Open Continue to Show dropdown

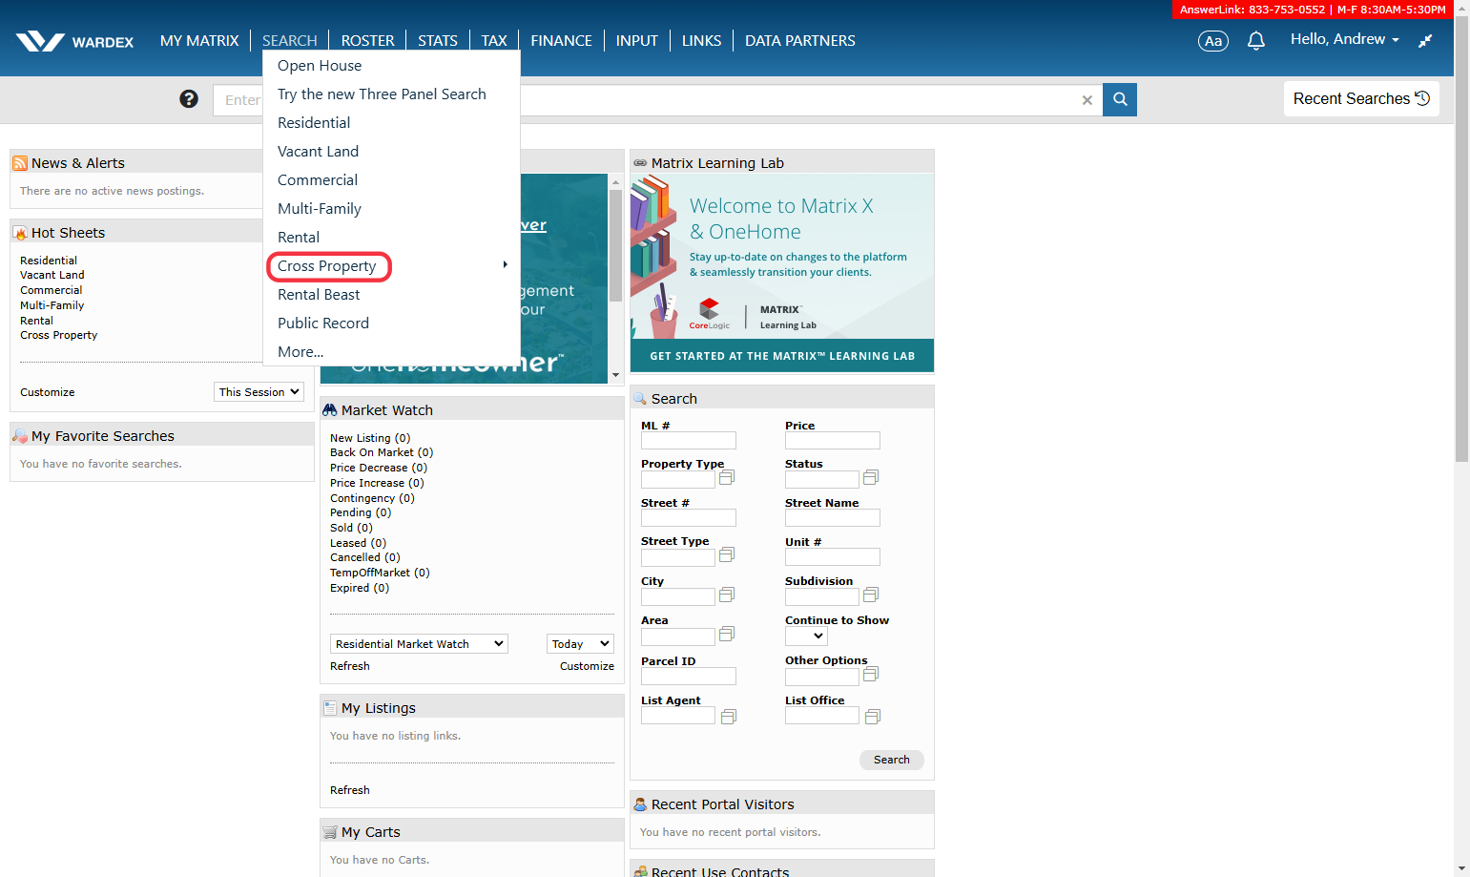806,636
